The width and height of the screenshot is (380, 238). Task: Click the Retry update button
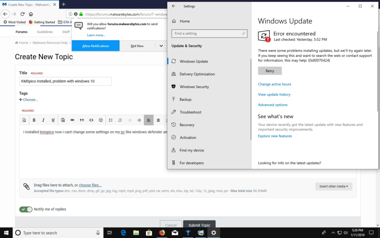(270, 71)
